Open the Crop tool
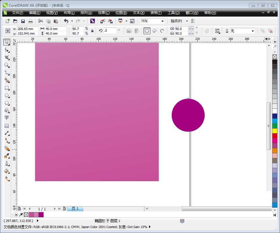Image resolution: width=280 pixels, height=233 pixels. click(7, 57)
